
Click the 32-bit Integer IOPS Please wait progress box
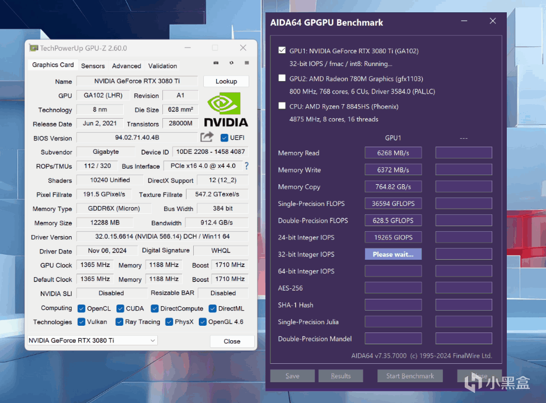tap(393, 255)
